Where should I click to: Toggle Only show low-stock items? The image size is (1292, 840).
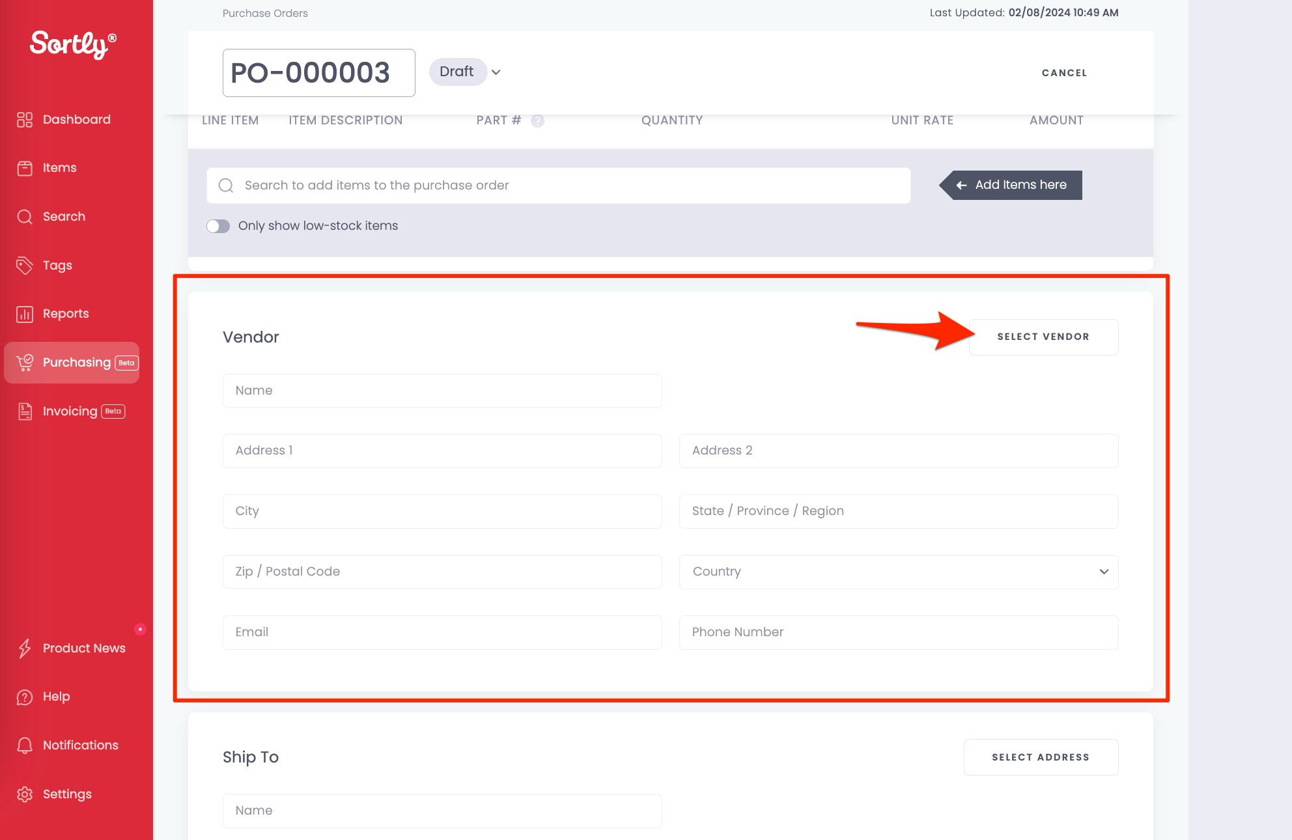coord(218,225)
